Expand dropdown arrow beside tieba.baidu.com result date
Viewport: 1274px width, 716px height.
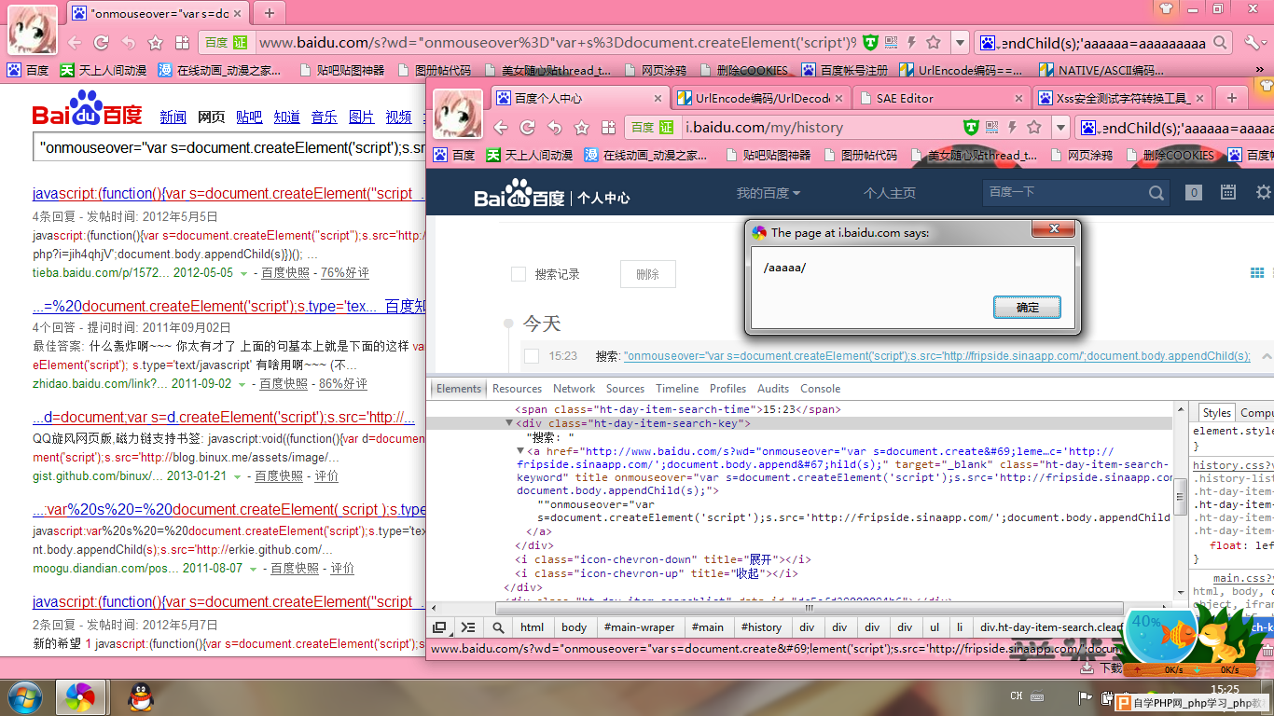pos(244,274)
